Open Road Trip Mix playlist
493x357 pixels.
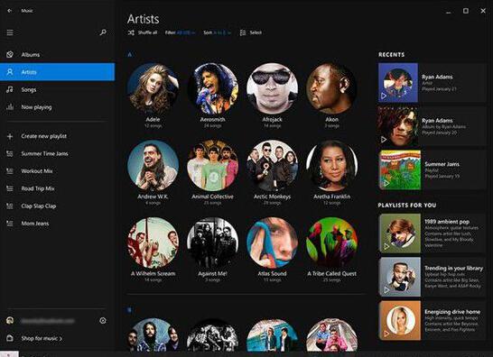[58, 188]
